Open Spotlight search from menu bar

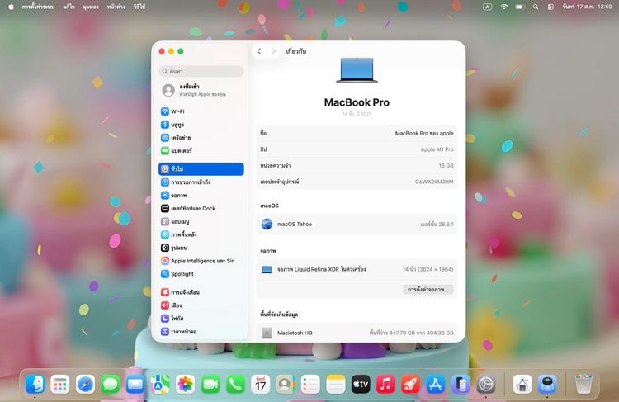(536, 7)
